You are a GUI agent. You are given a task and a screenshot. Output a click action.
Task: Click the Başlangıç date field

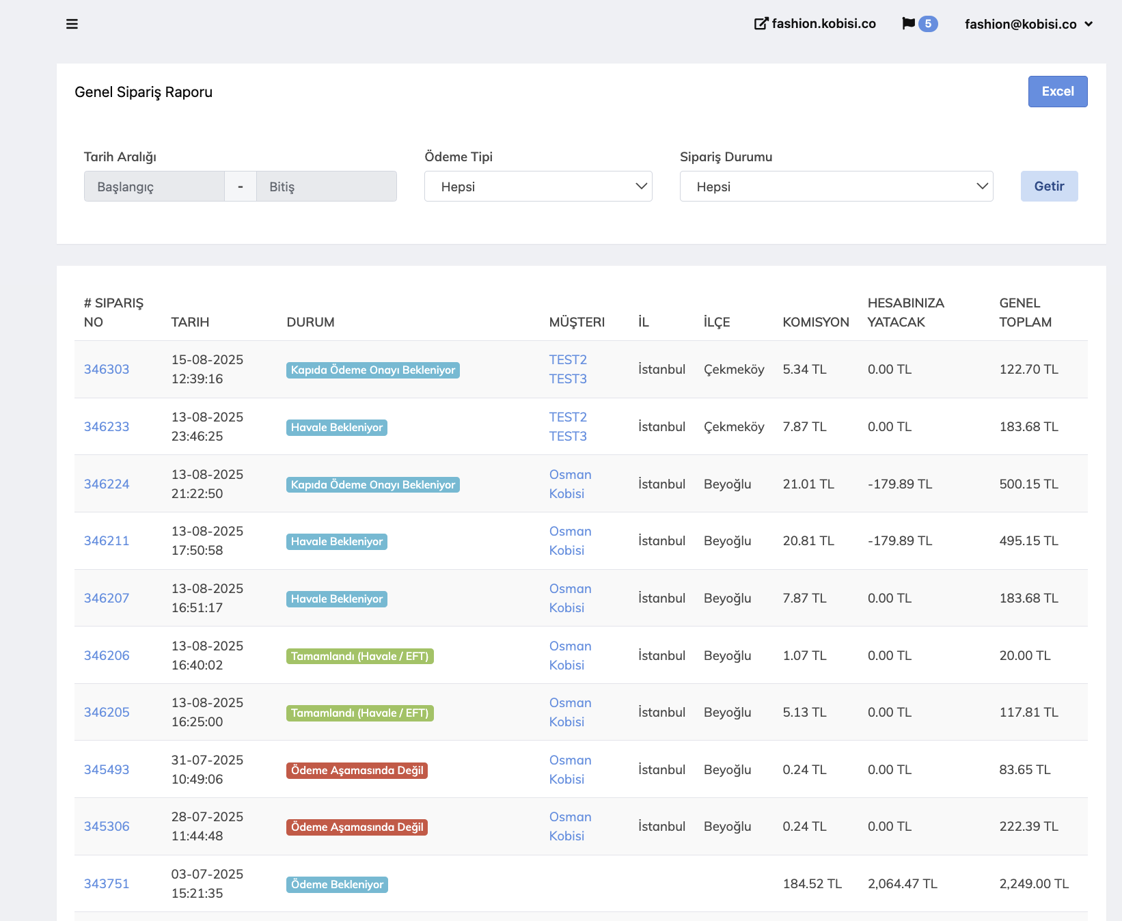pos(154,187)
